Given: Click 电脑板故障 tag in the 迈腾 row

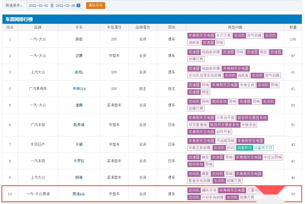Looking at the screenshot, I should [210, 52].
